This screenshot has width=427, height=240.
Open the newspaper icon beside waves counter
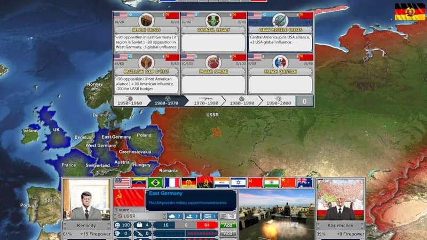228,217
